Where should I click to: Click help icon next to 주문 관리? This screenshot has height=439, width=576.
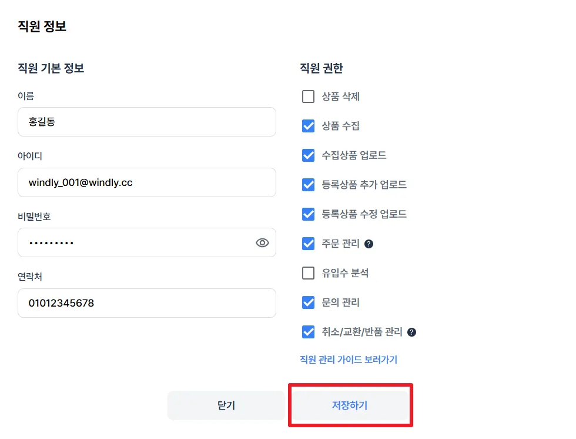(x=369, y=244)
